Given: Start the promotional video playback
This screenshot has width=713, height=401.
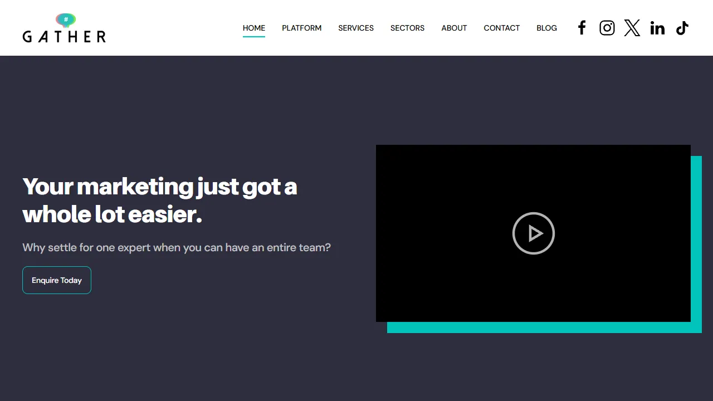Looking at the screenshot, I should (533, 233).
